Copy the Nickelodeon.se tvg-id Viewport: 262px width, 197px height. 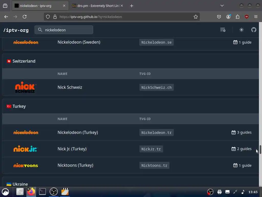click(157, 42)
